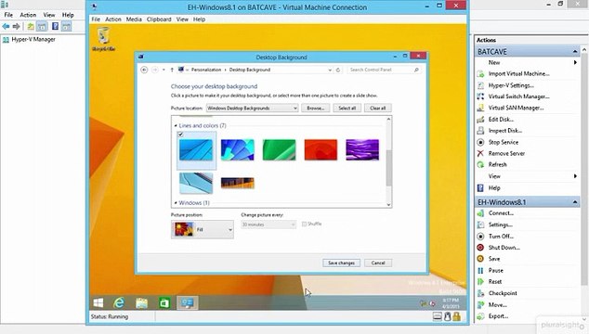Click the up arrow in Desktop Background navigation

pyautogui.click(x=172, y=70)
